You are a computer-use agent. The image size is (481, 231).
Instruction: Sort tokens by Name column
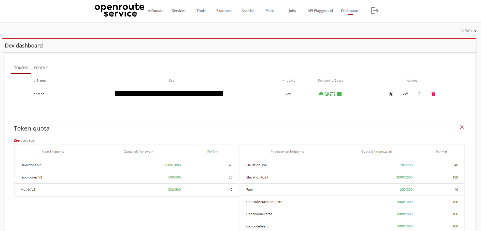coord(39,81)
